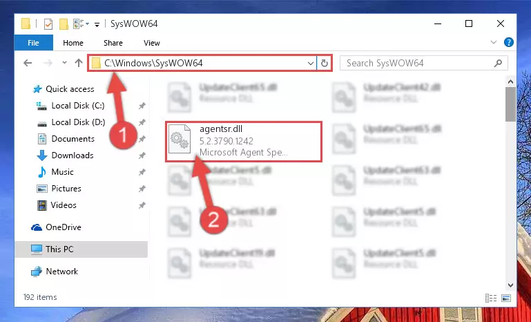Open the Help question mark icon
Image resolution: width=531 pixels, height=322 pixels.
(509, 42)
